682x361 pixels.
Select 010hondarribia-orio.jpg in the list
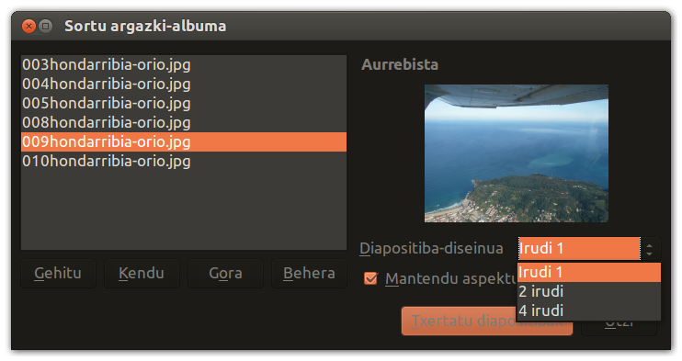(x=184, y=162)
